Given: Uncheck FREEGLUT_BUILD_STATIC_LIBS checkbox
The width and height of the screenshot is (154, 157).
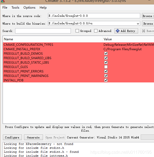Looking at the screenshot, I should 106,62.
